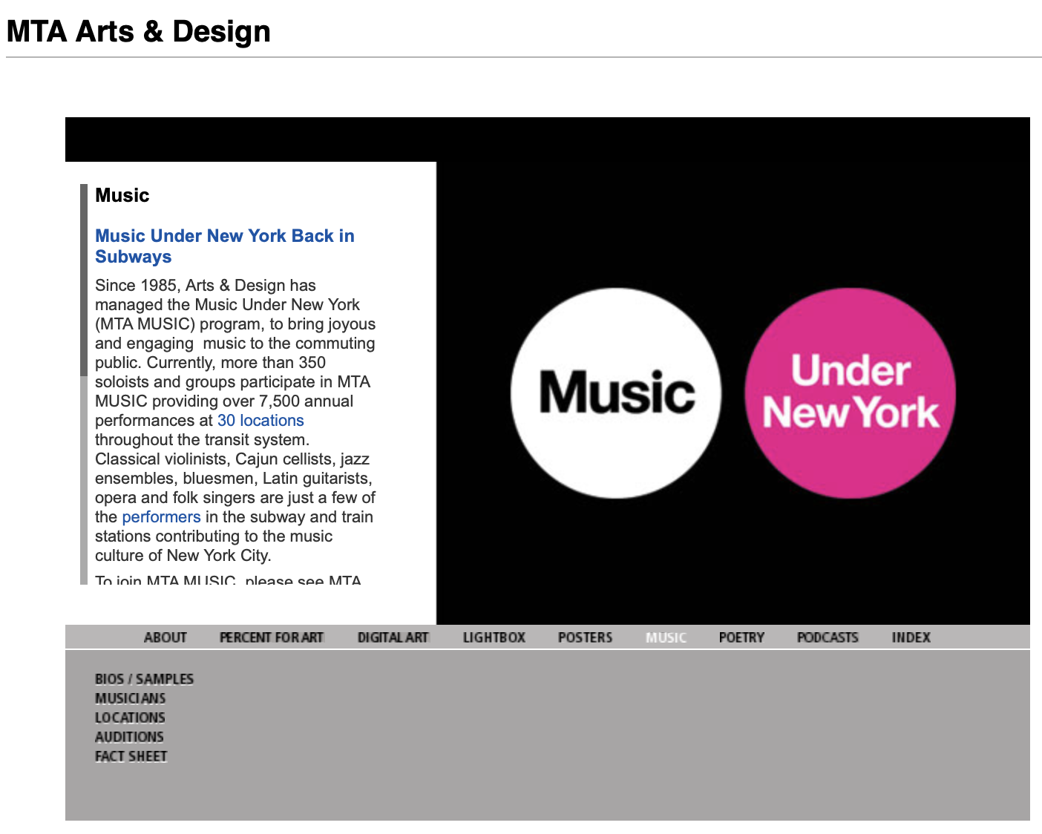The image size is (1042, 834).
Task: Select LIGHTBOX in the navigation bar
Action: [494, 637]
